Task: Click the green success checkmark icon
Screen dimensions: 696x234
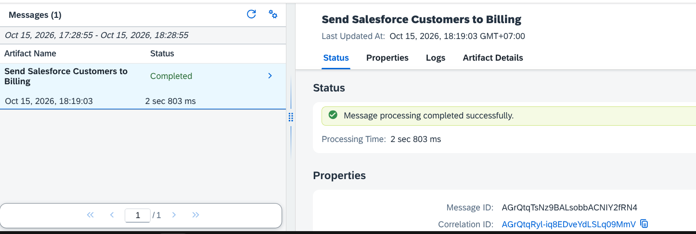Action: (x=332, y=116)
